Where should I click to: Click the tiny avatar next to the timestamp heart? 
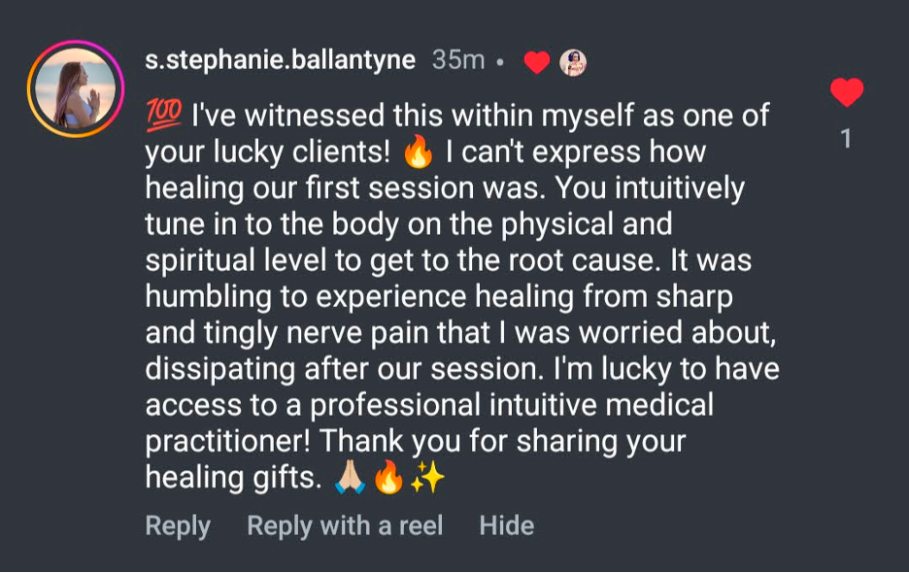pyautogui.click(x=573, y=62)
